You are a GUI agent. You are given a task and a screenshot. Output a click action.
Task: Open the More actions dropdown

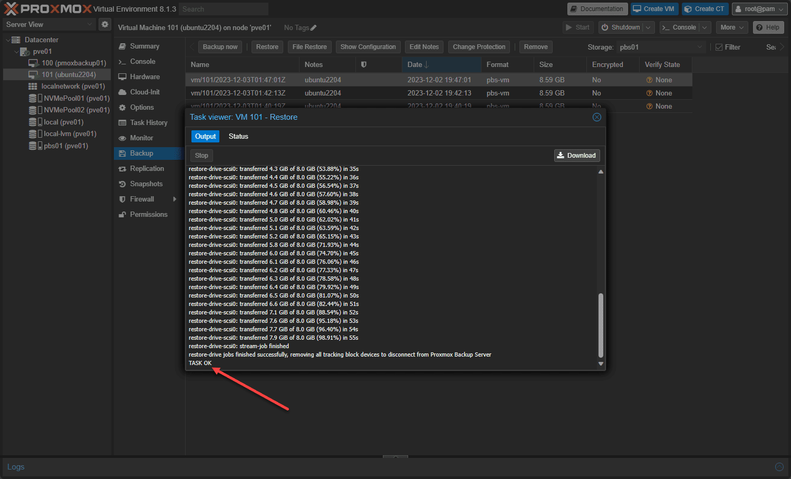(732, 27)
